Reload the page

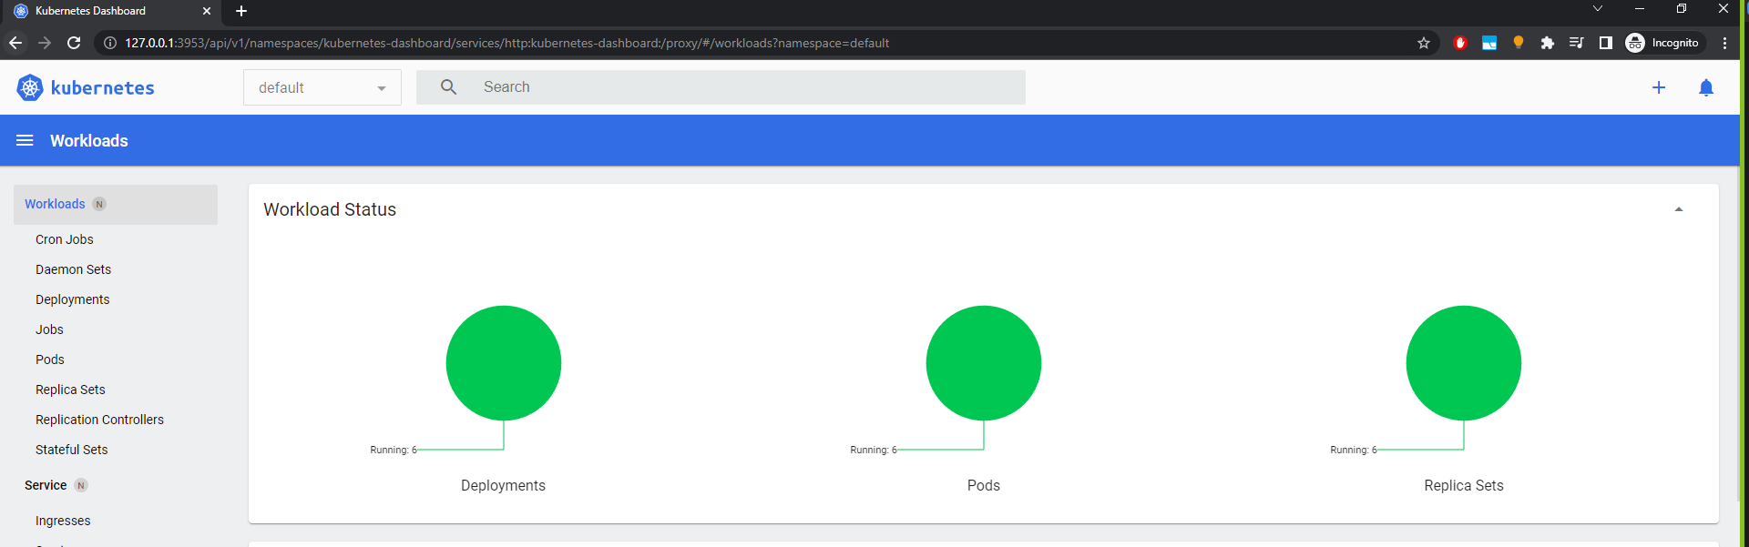(x=75, y=43)
